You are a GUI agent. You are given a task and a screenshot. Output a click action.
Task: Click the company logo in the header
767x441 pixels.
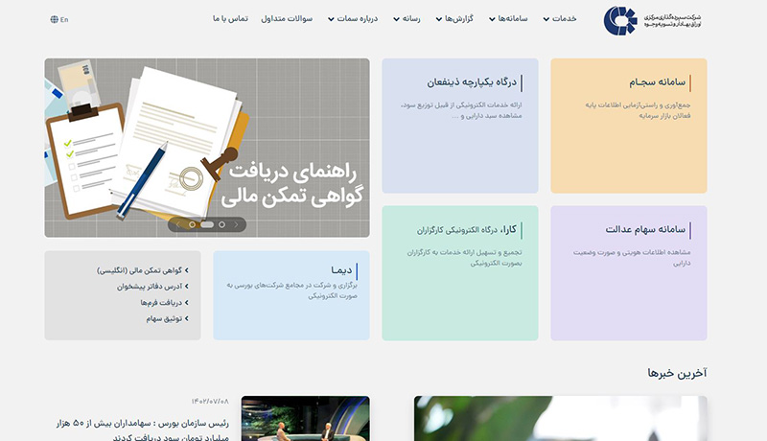pos(652,20)
